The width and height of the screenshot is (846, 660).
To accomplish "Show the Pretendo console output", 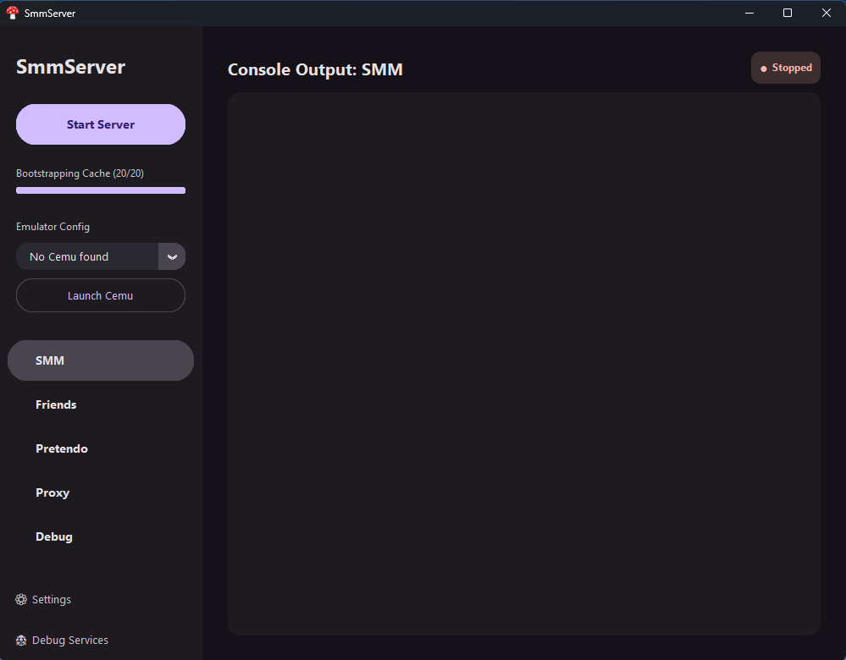I will coord(101,448).
